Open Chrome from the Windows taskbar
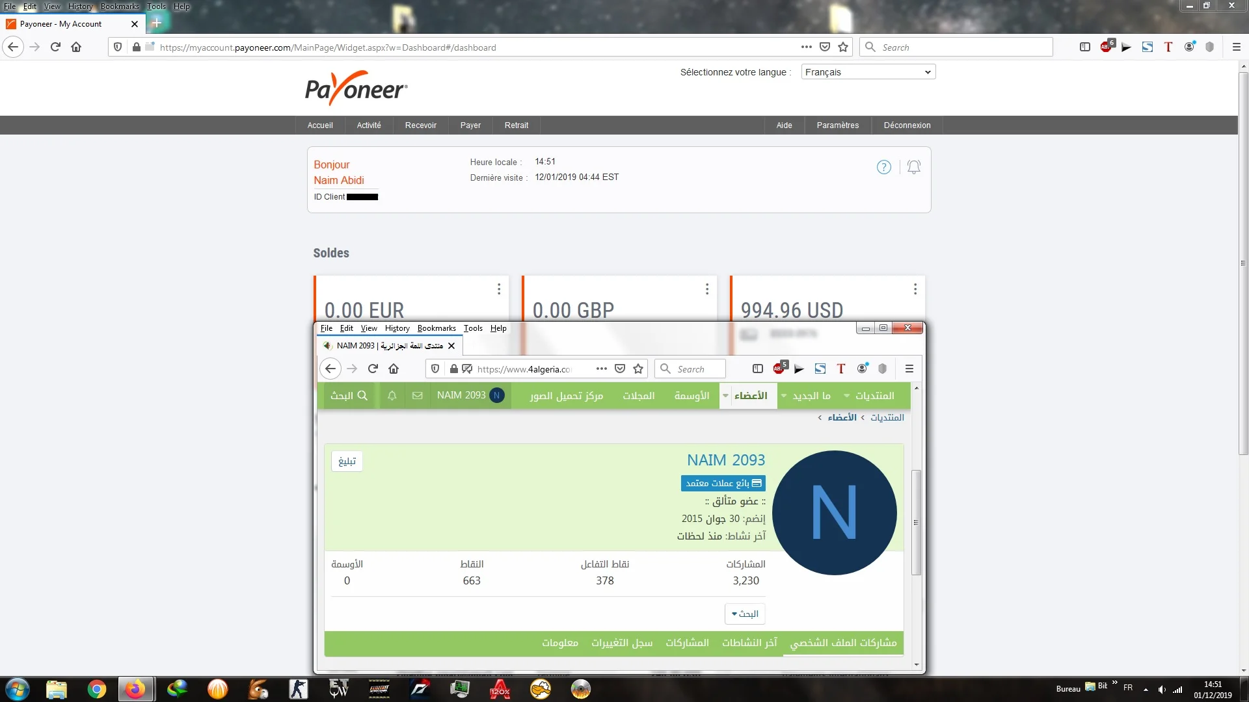Image resolution: width=1249 pixels, height=702 pixels. point(96,689)
